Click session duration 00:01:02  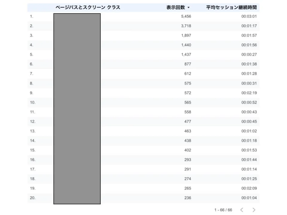pos(249,131)
